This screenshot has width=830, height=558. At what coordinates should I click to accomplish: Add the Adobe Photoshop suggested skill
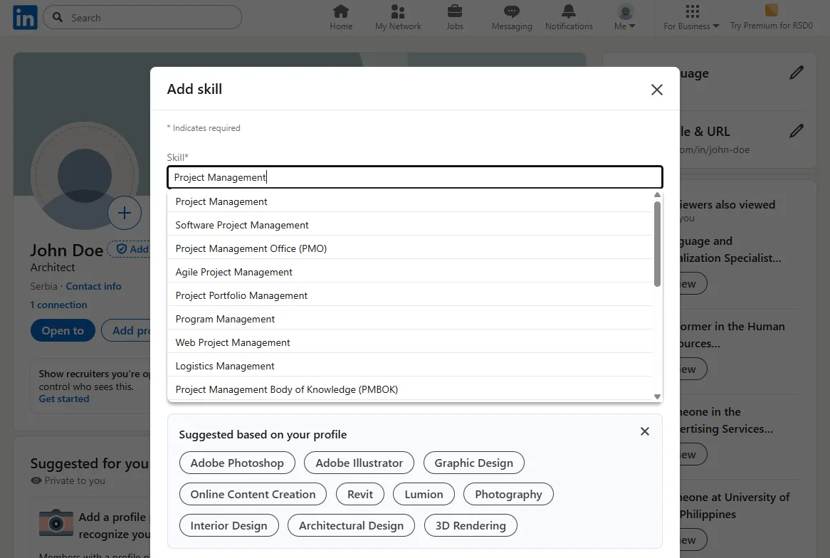[237, 463]
